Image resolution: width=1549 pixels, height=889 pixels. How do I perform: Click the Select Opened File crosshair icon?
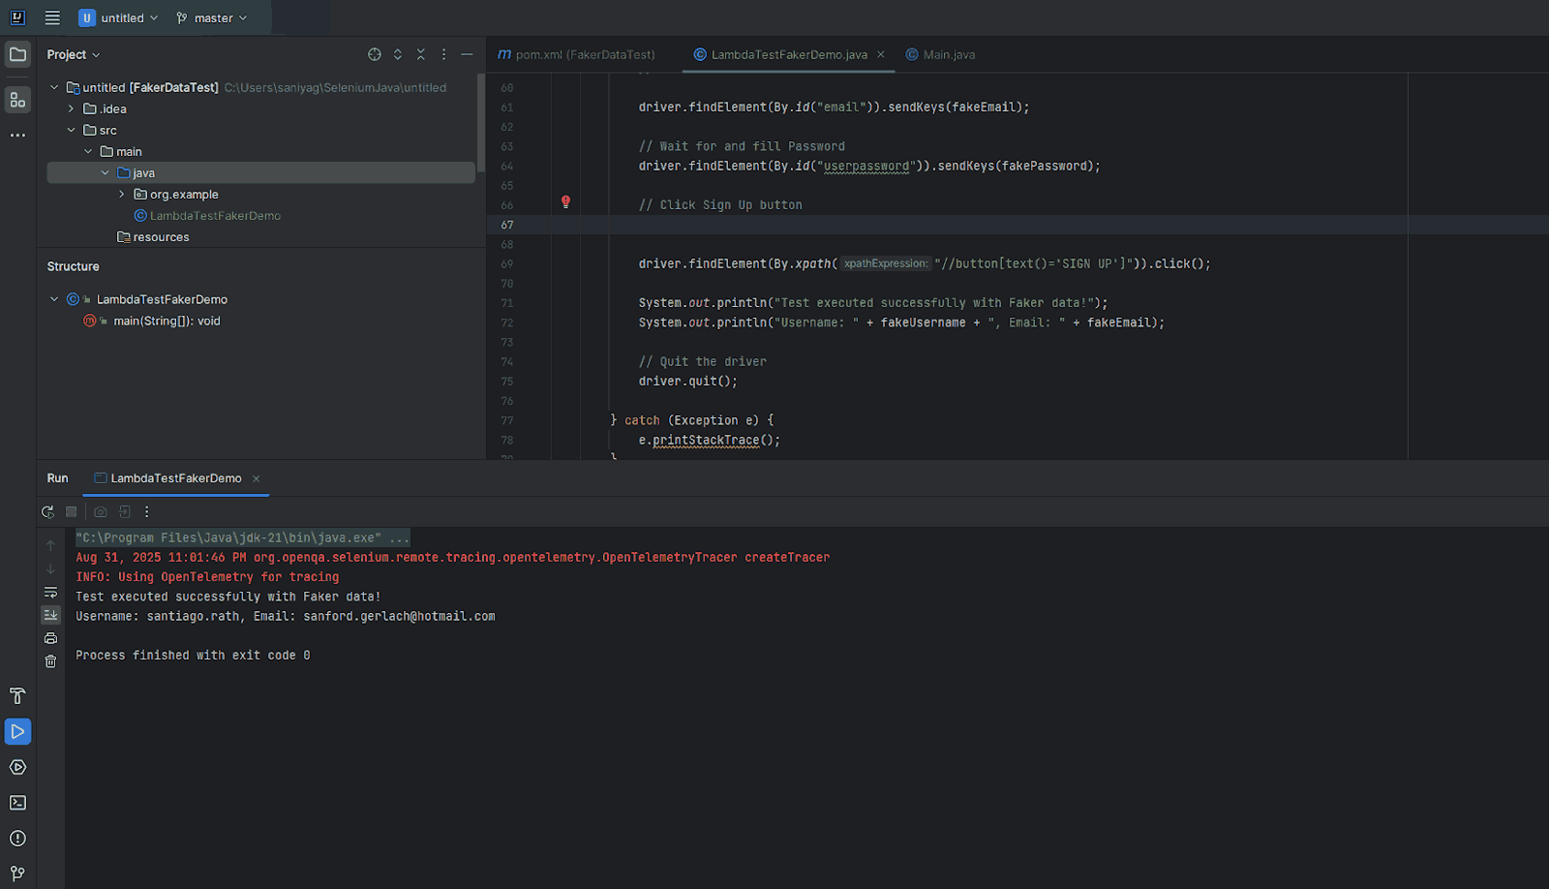375,55
